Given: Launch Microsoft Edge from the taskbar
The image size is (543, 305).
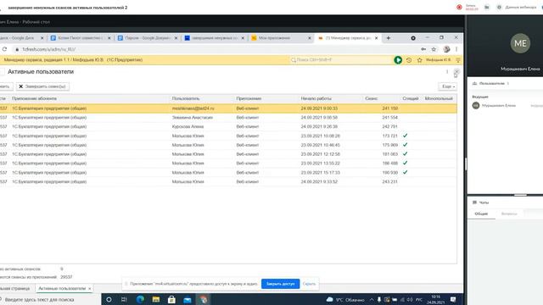Looking at the screenshot, I should 140,299.
